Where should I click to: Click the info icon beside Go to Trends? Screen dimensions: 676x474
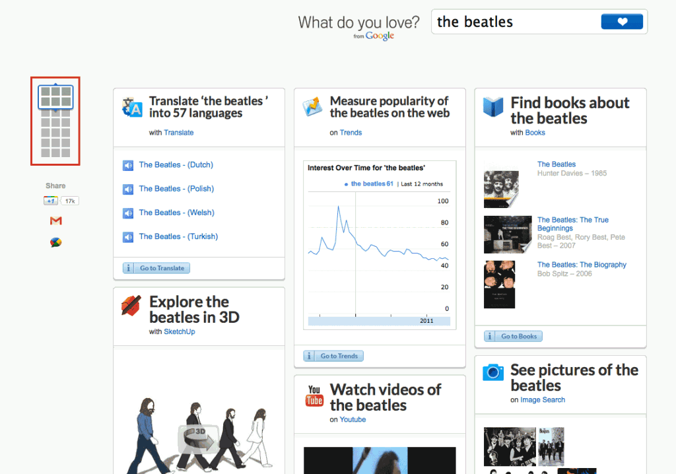(x=309, y=356)
